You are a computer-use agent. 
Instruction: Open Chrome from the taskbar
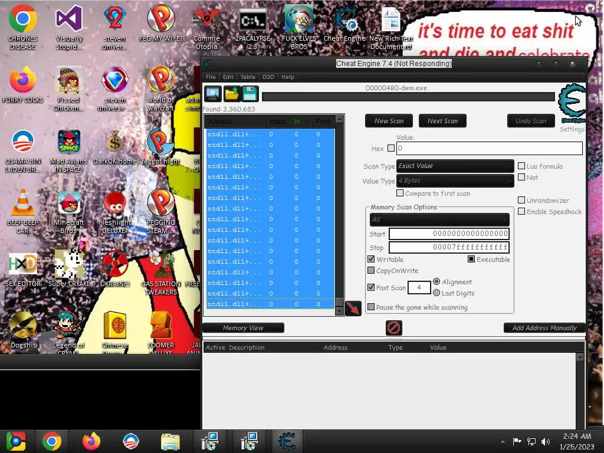52,441
